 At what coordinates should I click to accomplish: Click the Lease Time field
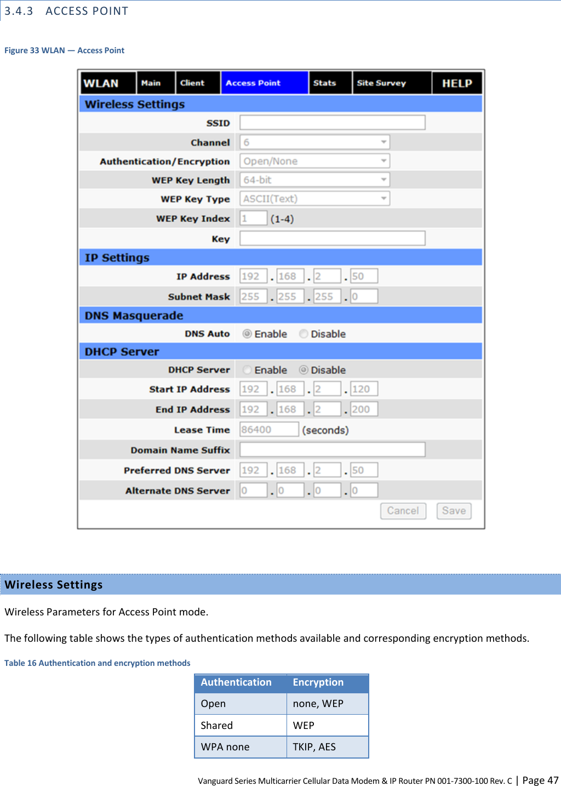[270, 429]
